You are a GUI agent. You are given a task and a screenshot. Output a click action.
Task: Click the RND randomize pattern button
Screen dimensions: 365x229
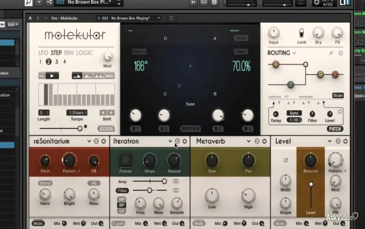point(109,76)
